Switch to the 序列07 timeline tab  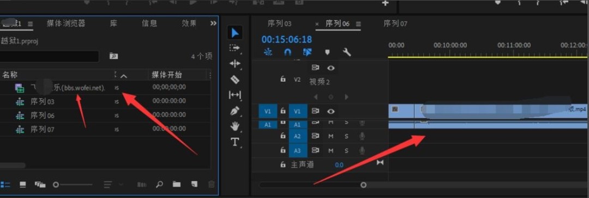[395, 23]
